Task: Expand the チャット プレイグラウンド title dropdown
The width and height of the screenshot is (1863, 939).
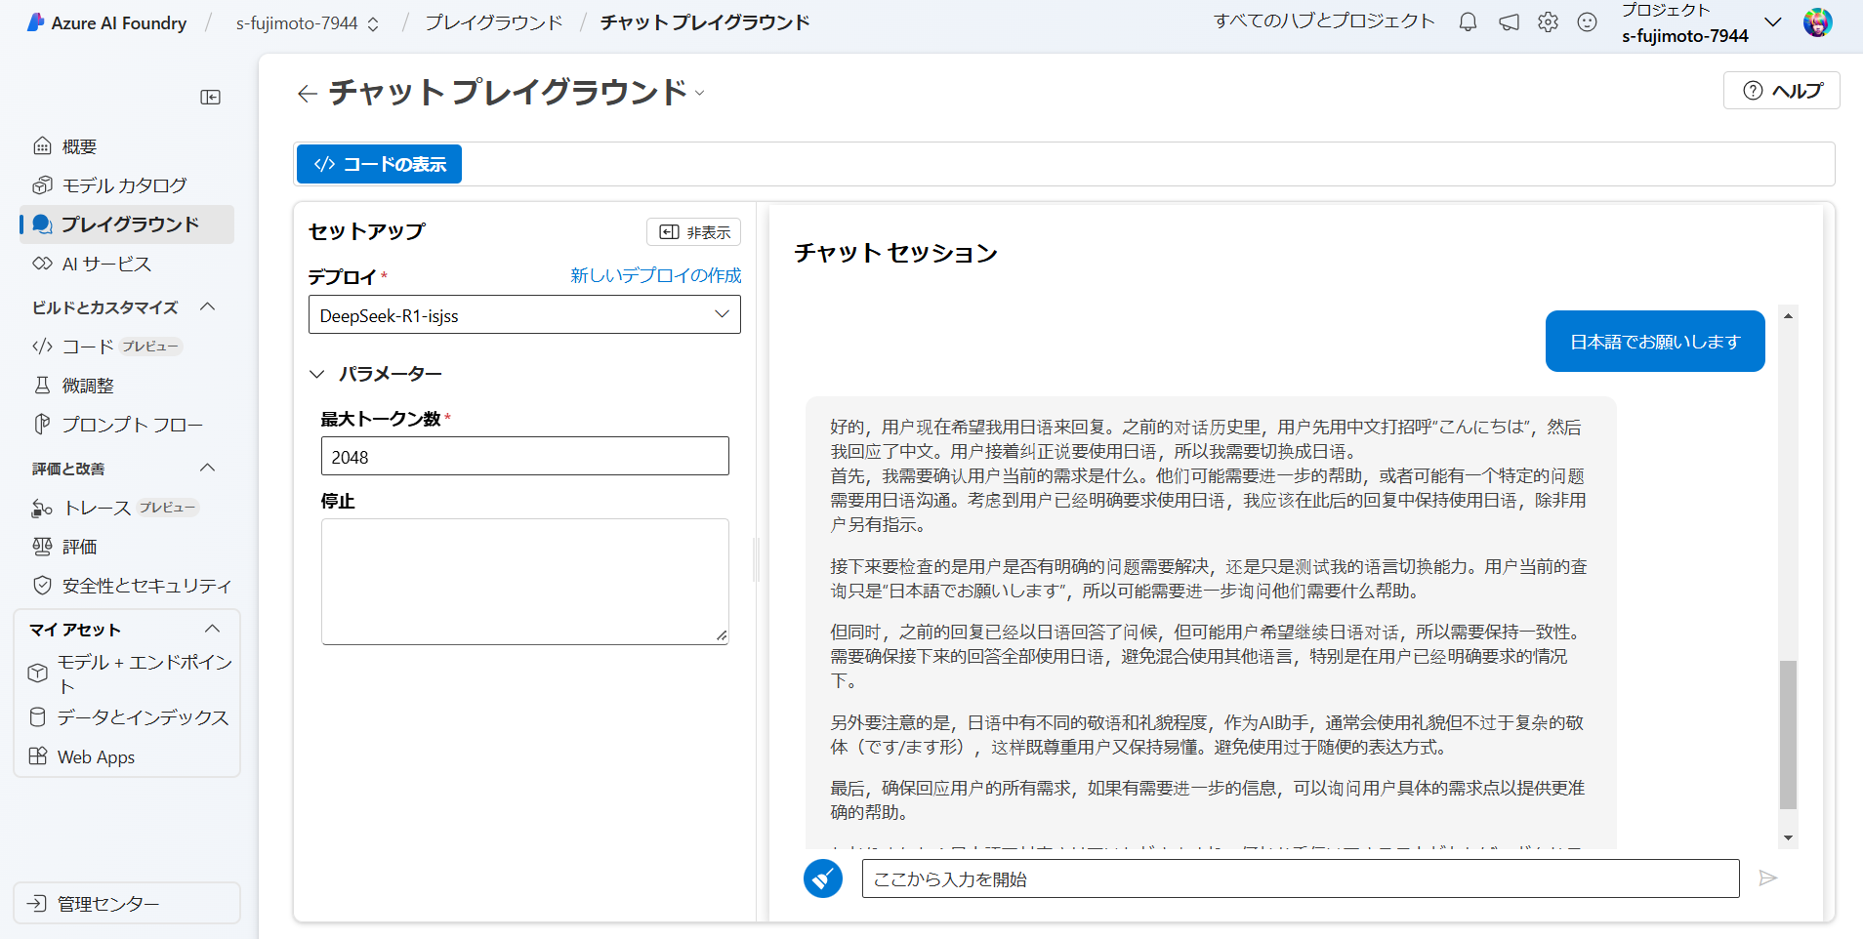Action: pyautogui.click(x=699, y=93)
